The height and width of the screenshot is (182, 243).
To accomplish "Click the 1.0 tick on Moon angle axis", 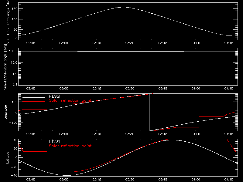I will (x=15, y=74).
